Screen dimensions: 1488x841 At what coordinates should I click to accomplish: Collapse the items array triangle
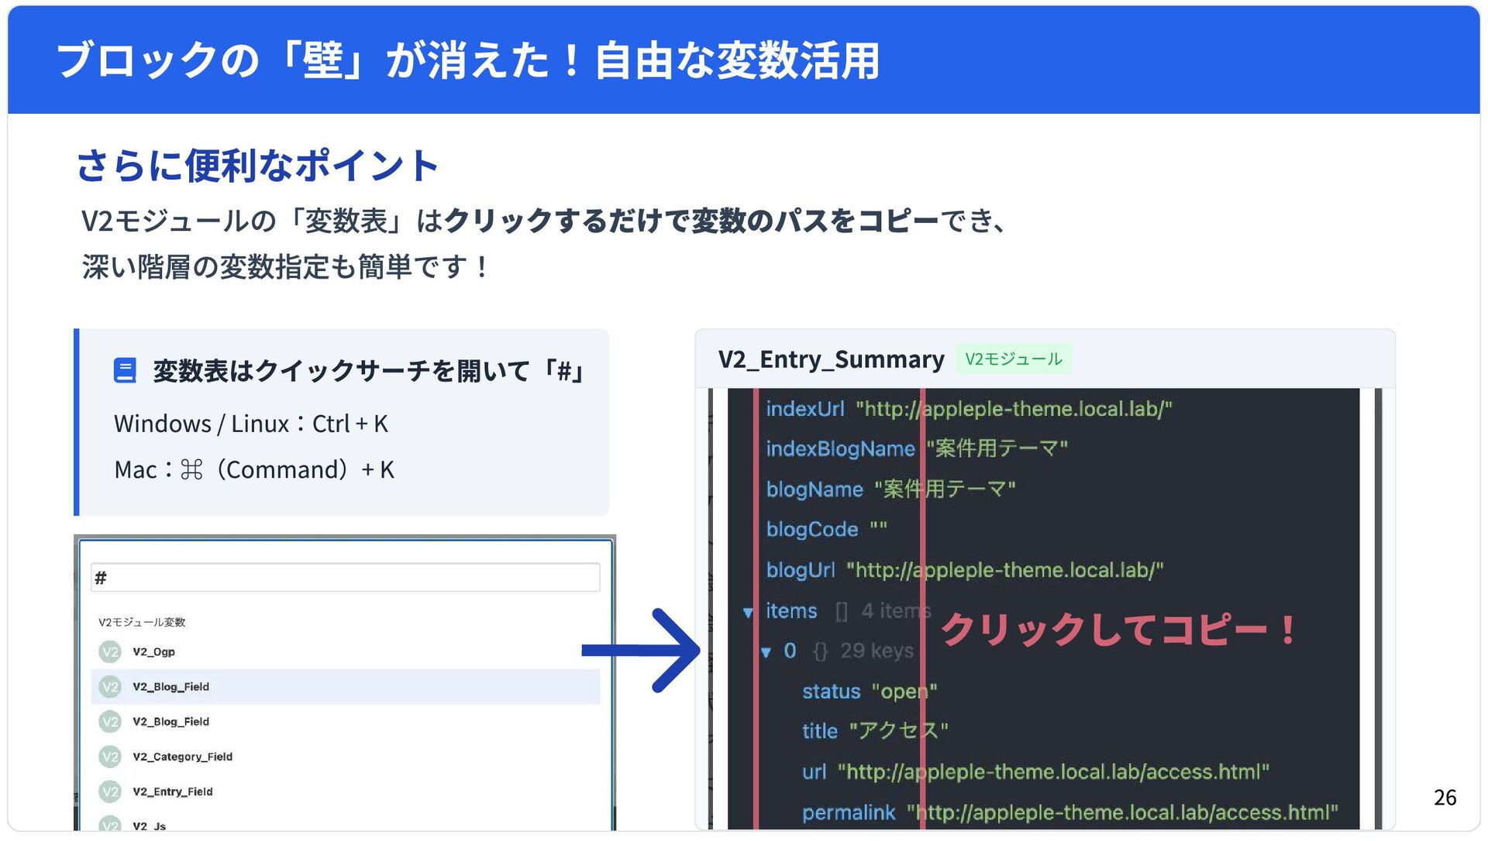[x=748, y=613]
